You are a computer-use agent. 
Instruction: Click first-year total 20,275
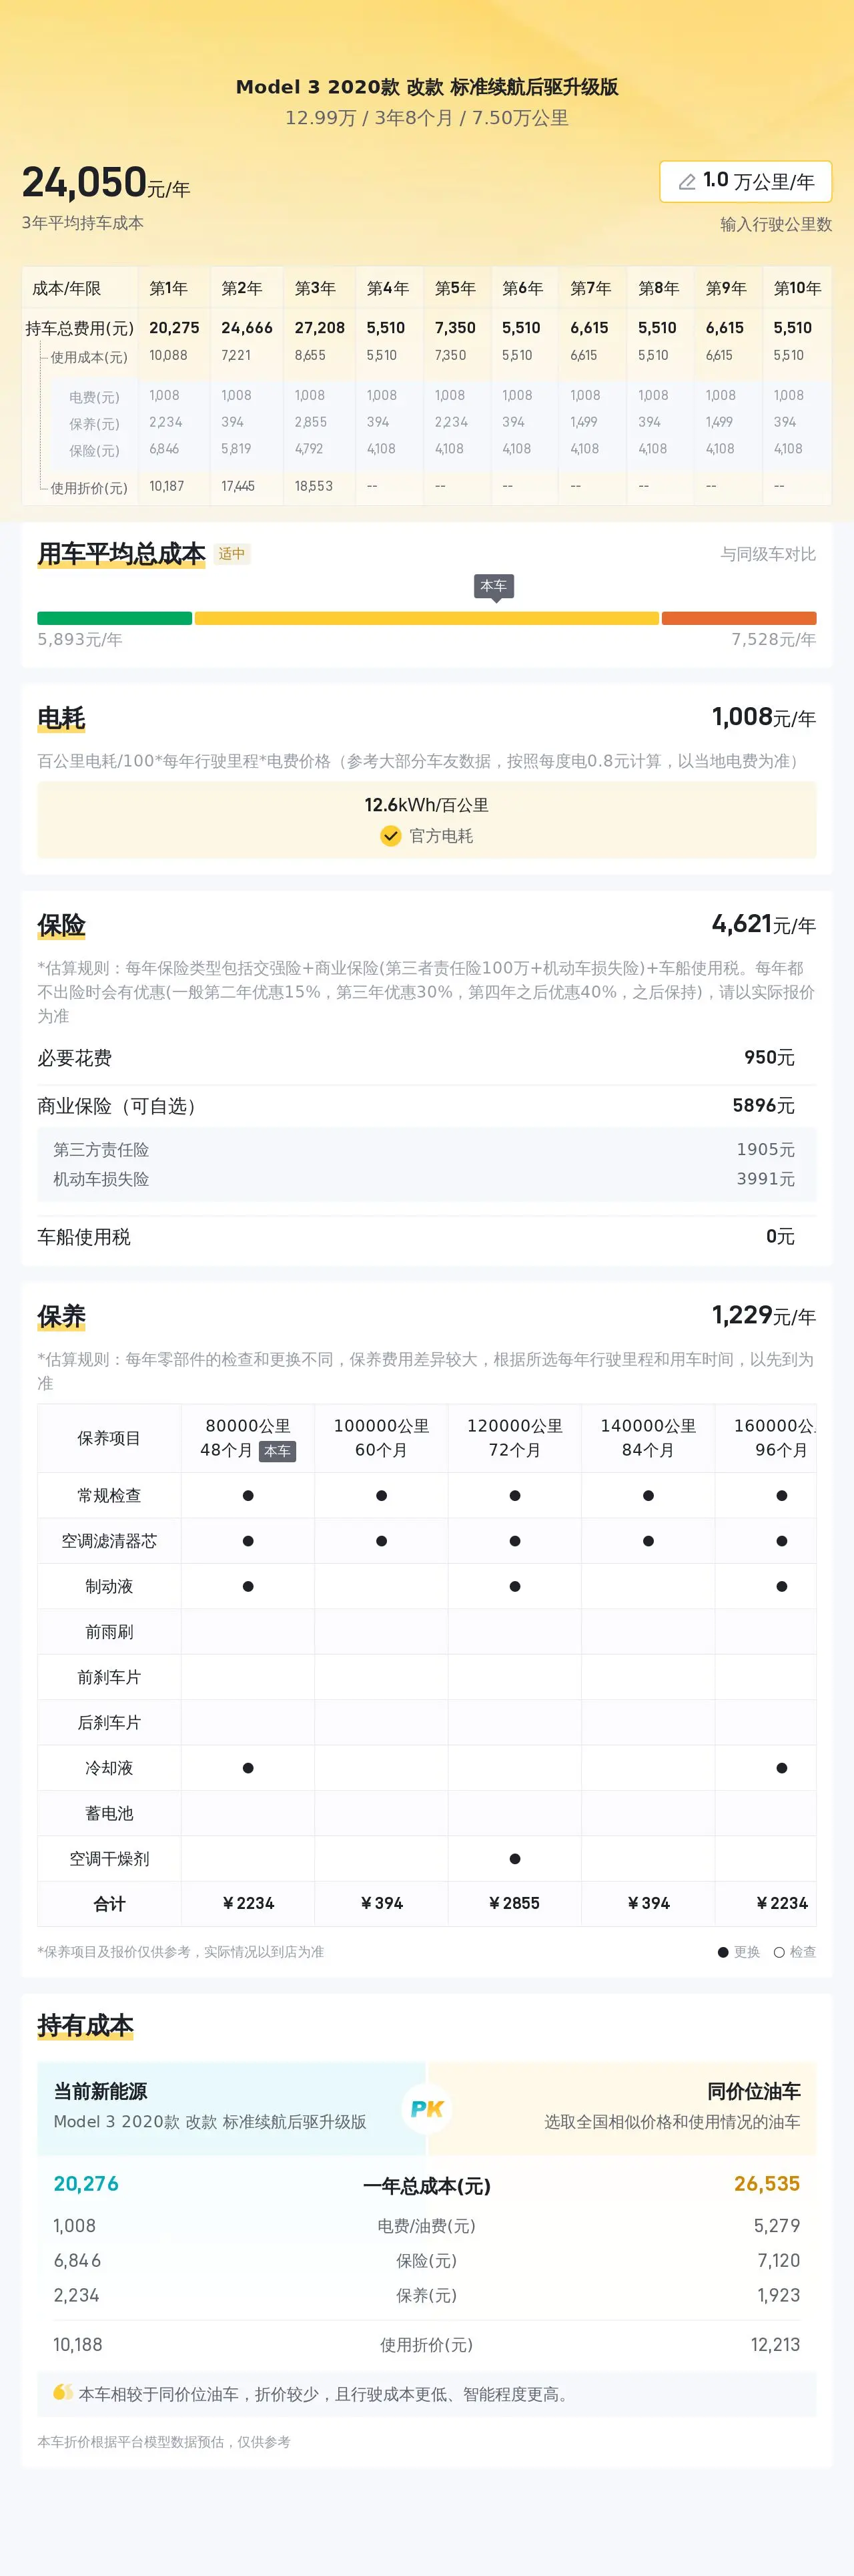click(x=173, y=328)
